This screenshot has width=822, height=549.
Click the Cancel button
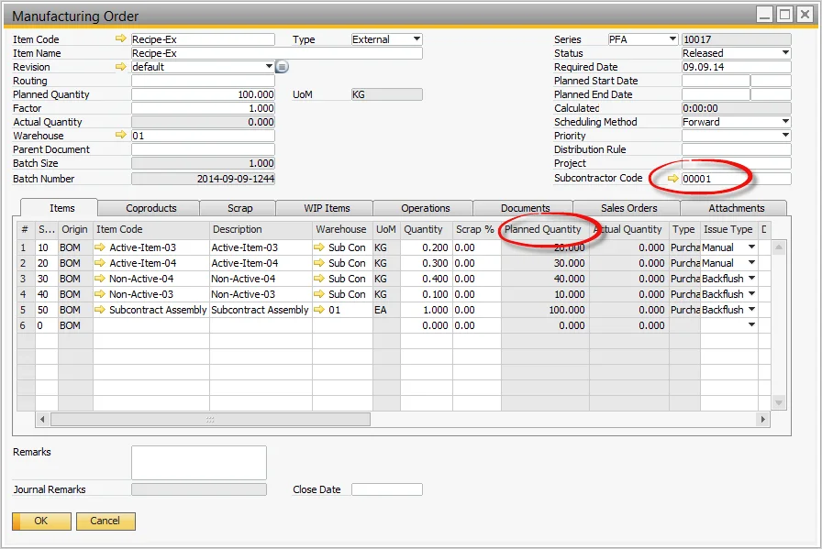(106, 521)
